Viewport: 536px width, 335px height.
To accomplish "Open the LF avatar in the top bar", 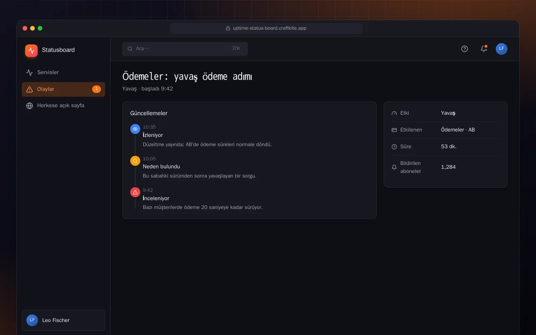I will coord(502,49).
